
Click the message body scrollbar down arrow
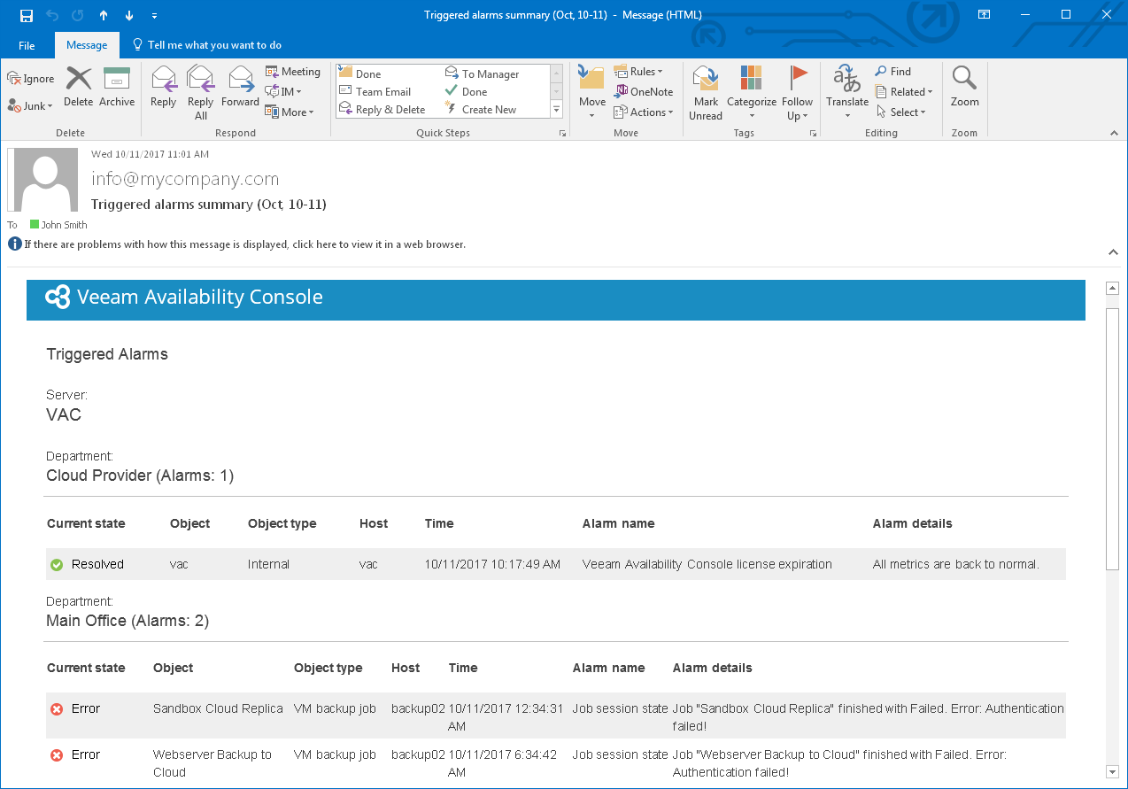[1113, 772]
